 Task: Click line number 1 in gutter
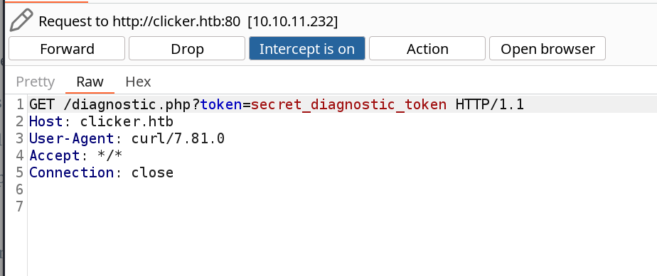tap(20, 104)
